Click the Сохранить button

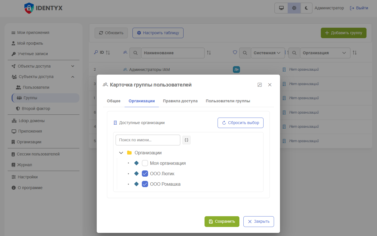coord(222,222)
